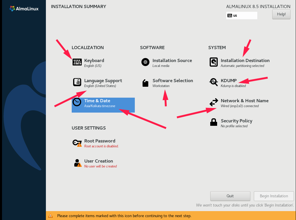Screen dimensions: 296x220
Task: Open the Security Policy padlock icon
Action: 213,122
